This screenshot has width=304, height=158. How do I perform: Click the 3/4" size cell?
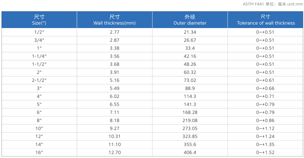[x=39, y=40]
